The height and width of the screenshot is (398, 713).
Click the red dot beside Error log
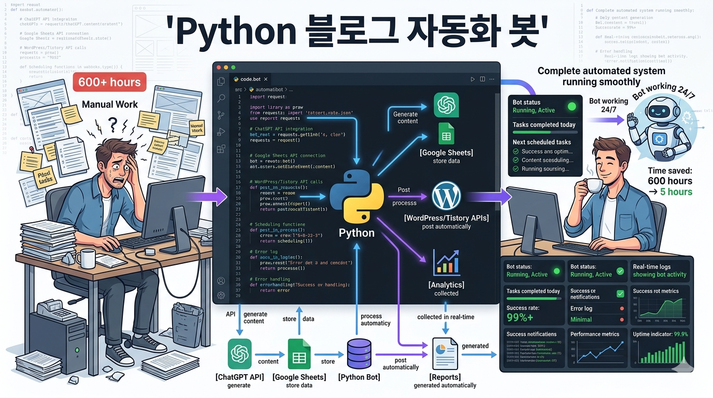point(622,308)
